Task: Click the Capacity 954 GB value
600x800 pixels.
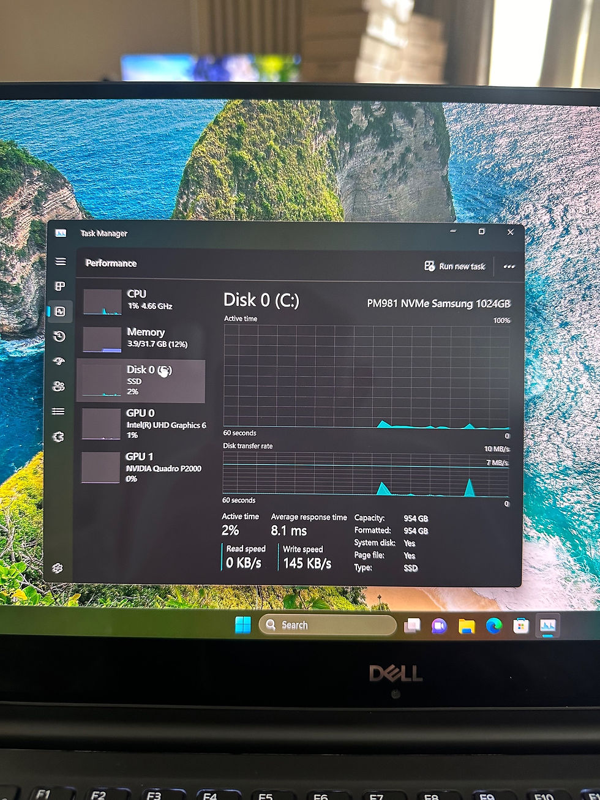Action: click(416, 518)
